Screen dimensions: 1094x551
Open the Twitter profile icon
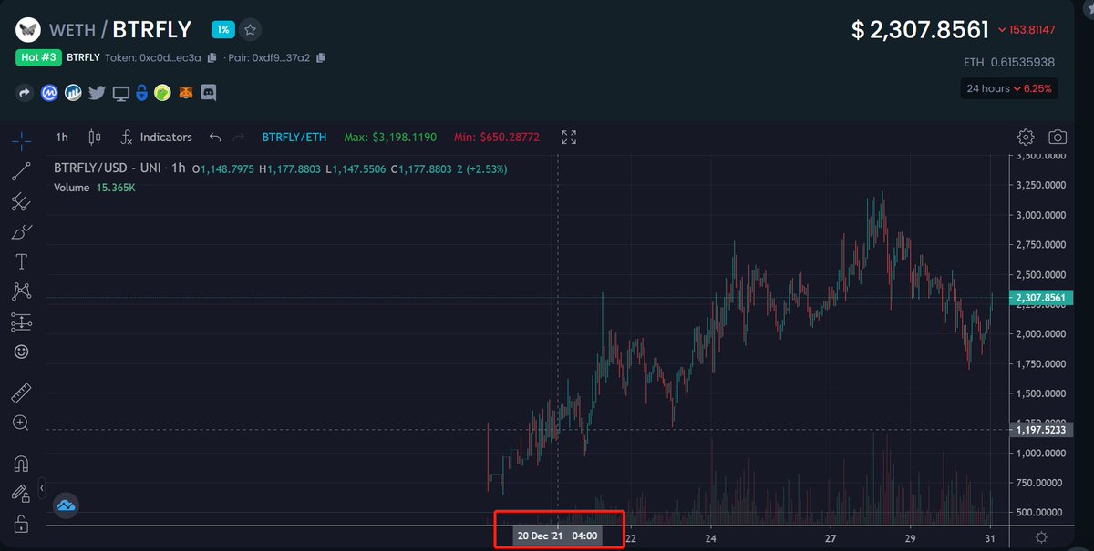click(97, 92)
